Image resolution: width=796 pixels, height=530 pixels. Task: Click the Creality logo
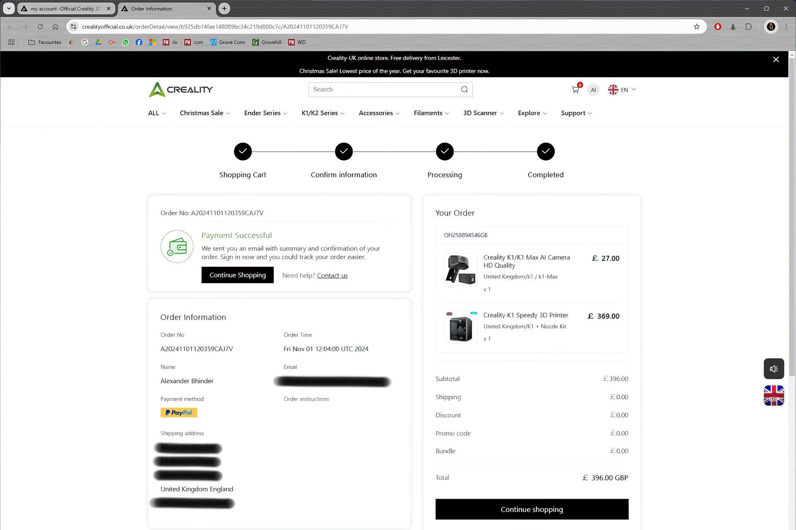point(181,89)
